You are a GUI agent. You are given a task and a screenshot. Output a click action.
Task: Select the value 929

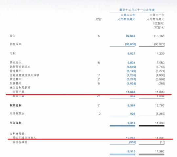point(133,114)
